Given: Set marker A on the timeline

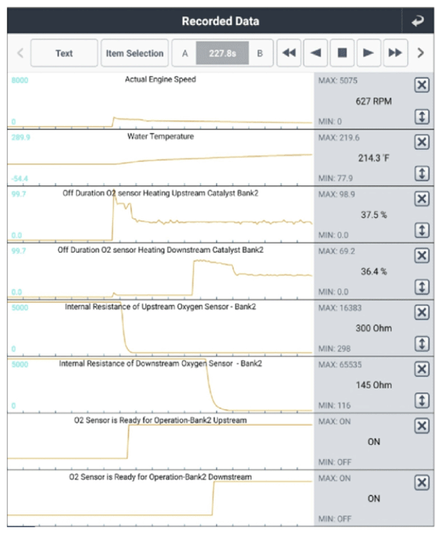Looking at the screenshot, I should 185,54.
